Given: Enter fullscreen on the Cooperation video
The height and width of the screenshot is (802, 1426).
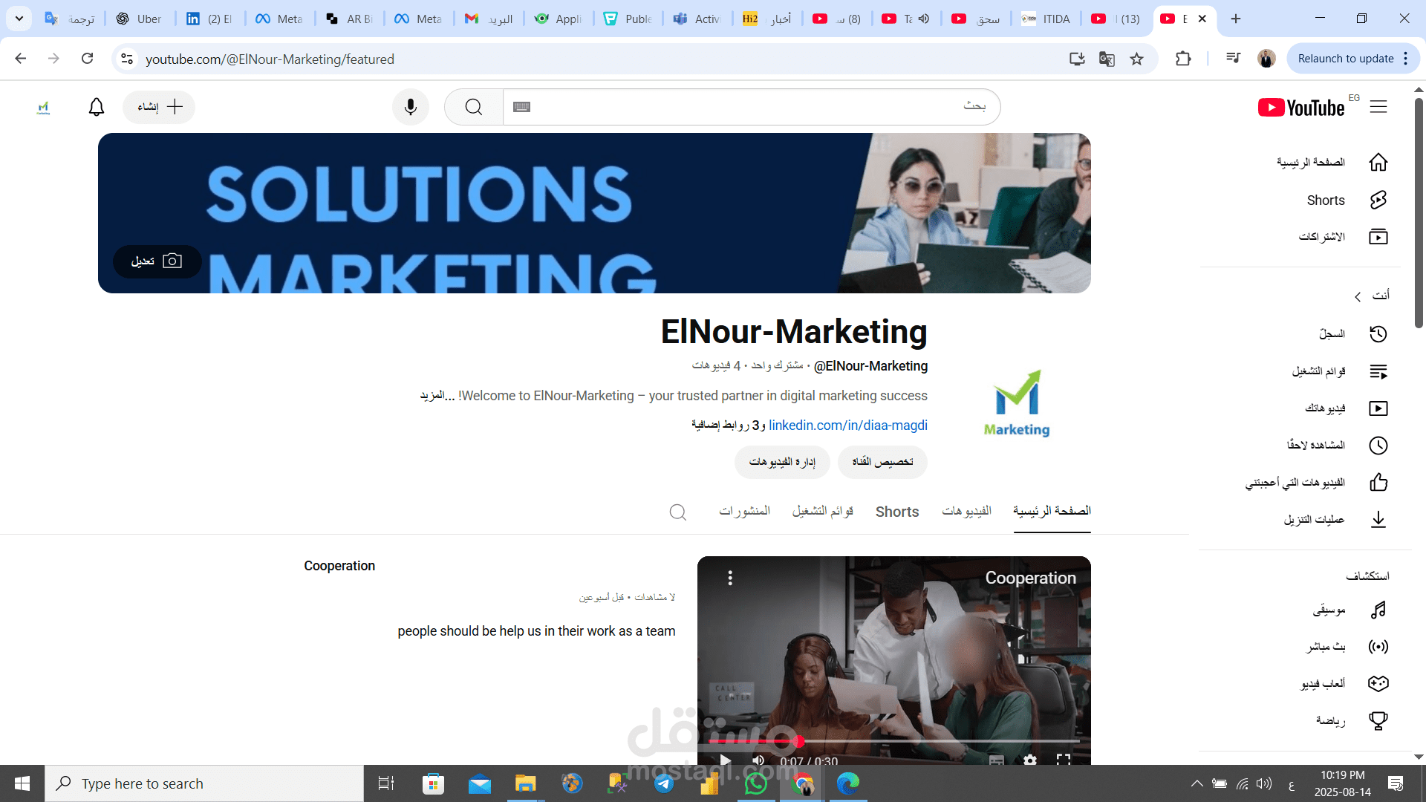Looking at the screenshot, I should pyautogui.click(x=1064, y=760).
